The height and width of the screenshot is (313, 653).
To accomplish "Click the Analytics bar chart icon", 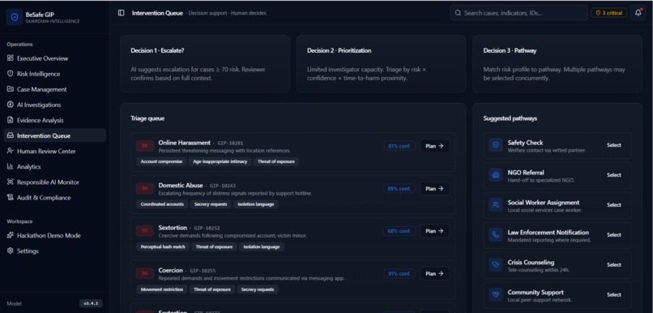I will tap(11, 166).
